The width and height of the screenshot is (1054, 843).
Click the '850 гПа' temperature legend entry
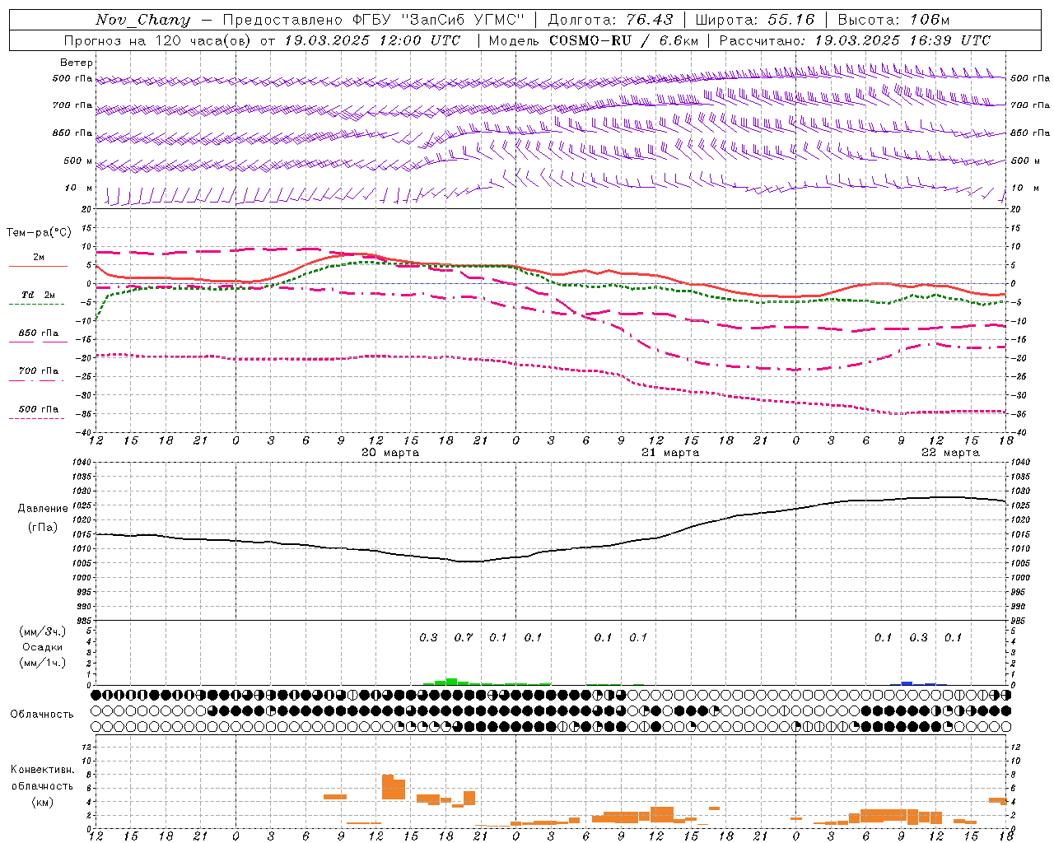pos(39,333)
